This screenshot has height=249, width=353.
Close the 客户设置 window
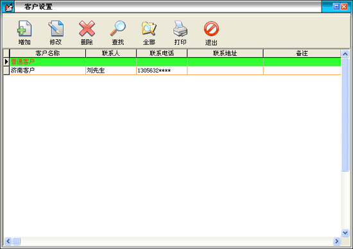click(344, 6)
